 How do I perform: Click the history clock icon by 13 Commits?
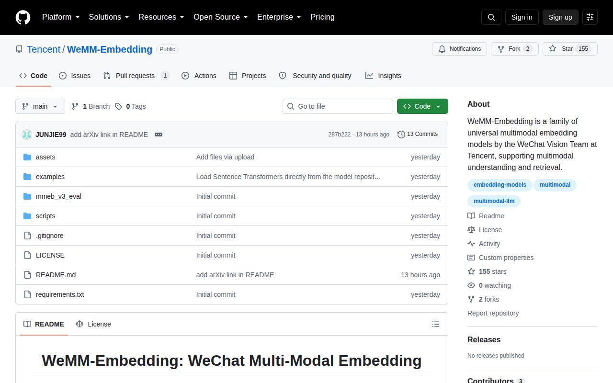(x=401, y=135)
